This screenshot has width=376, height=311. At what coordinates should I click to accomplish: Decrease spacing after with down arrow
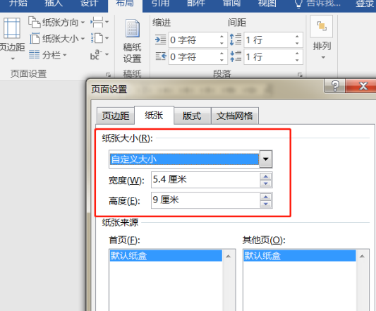tap(298, 60)
